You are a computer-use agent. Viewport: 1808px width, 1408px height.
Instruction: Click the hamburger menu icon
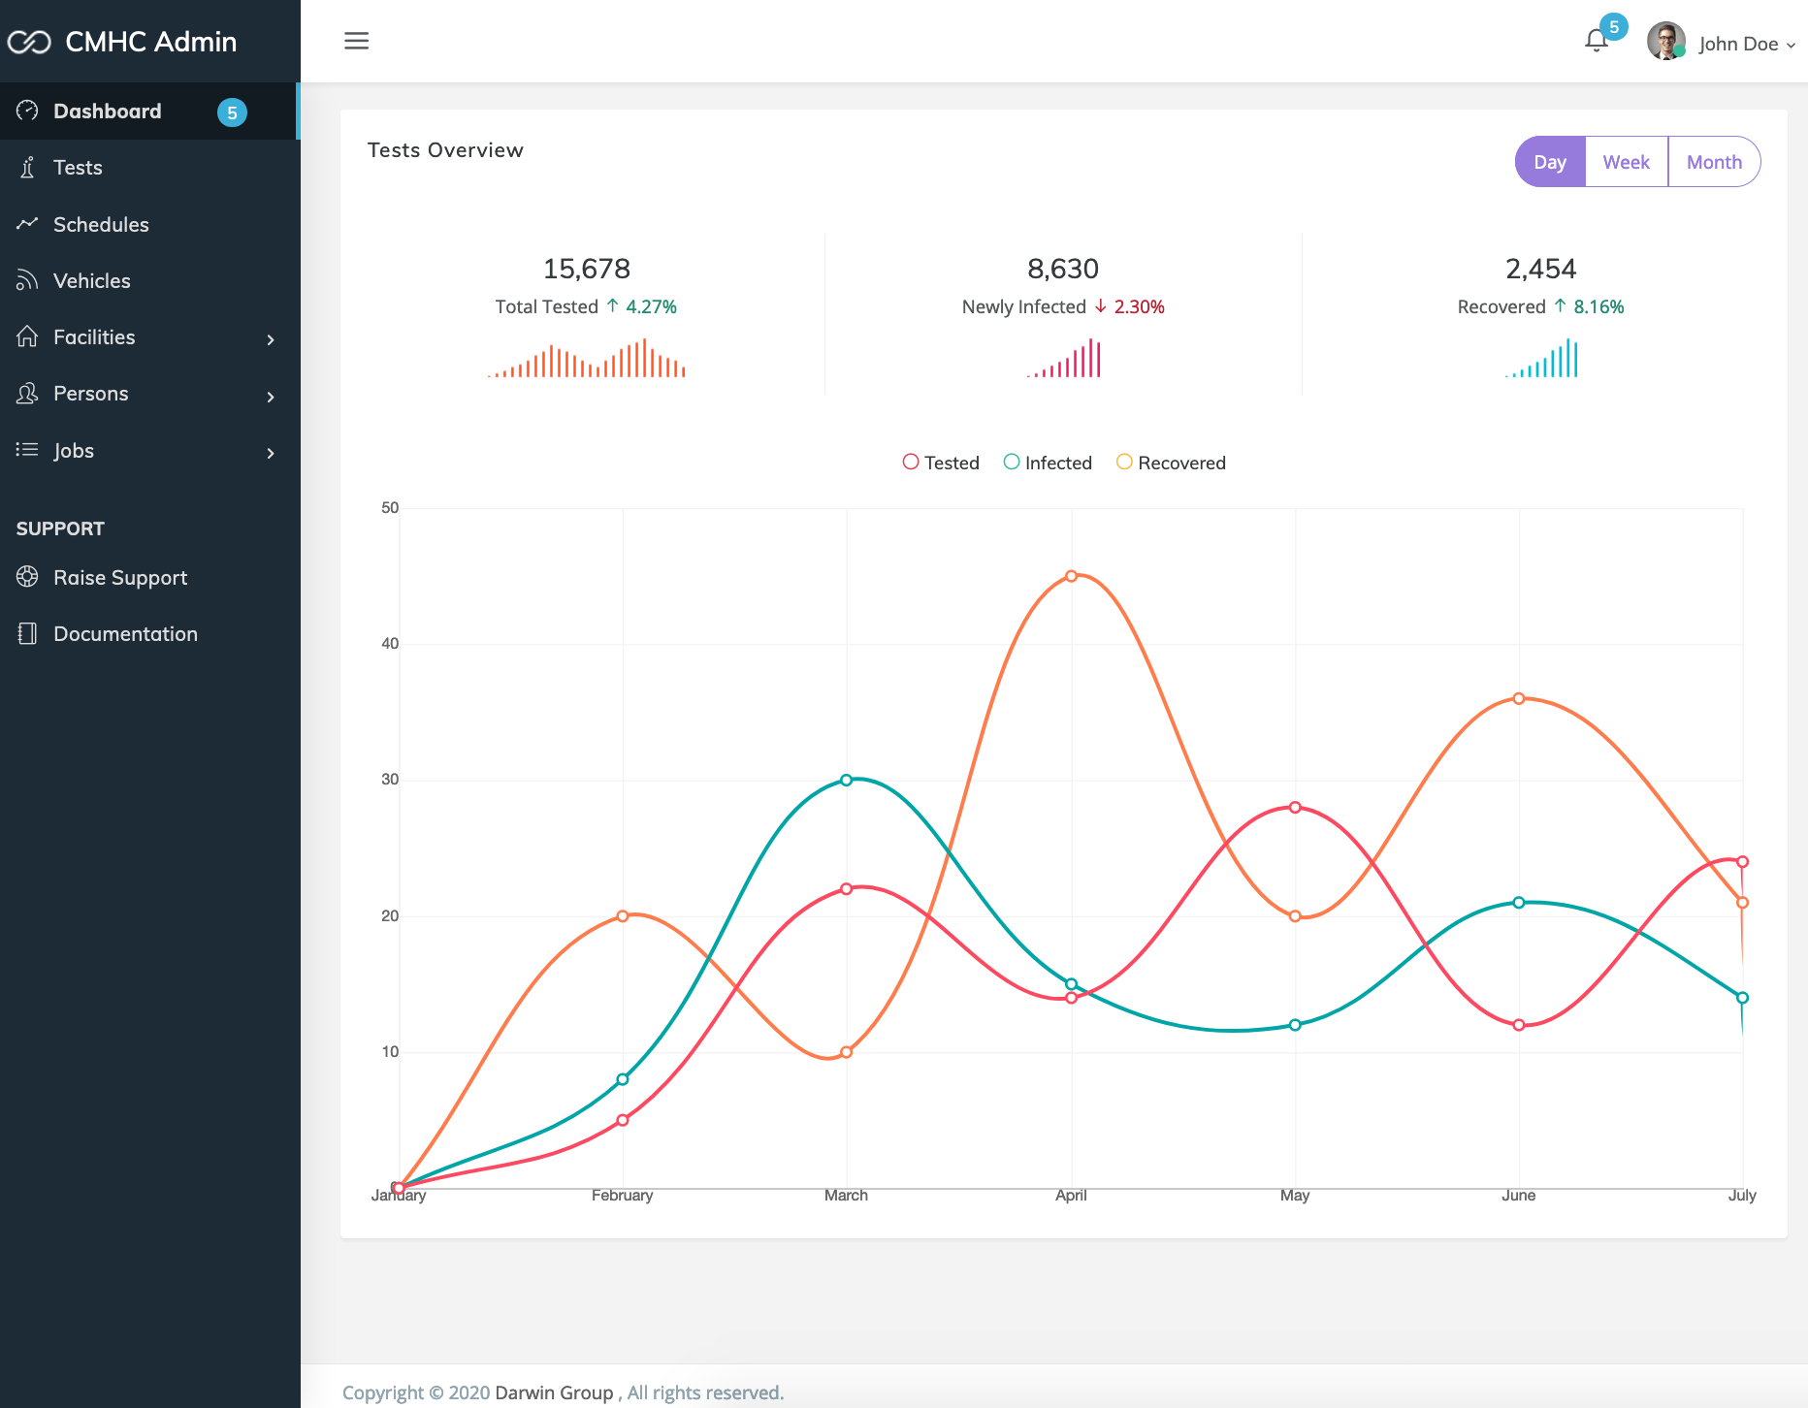click(x=357, y=41)
